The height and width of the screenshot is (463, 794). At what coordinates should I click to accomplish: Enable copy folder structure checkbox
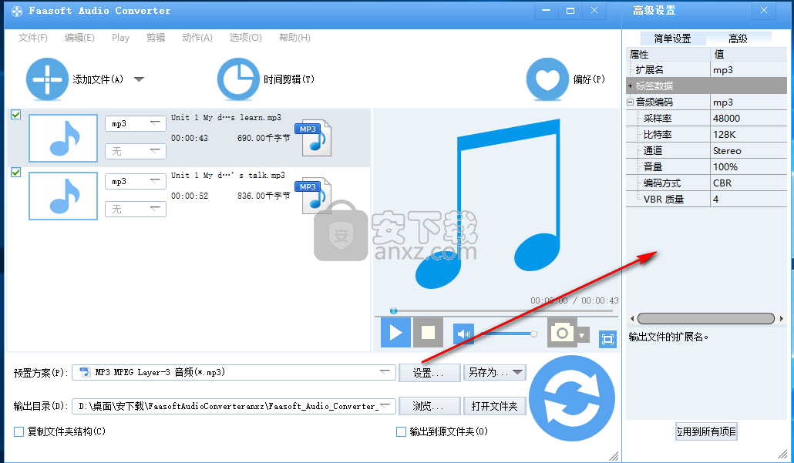(x=19, y=431)
